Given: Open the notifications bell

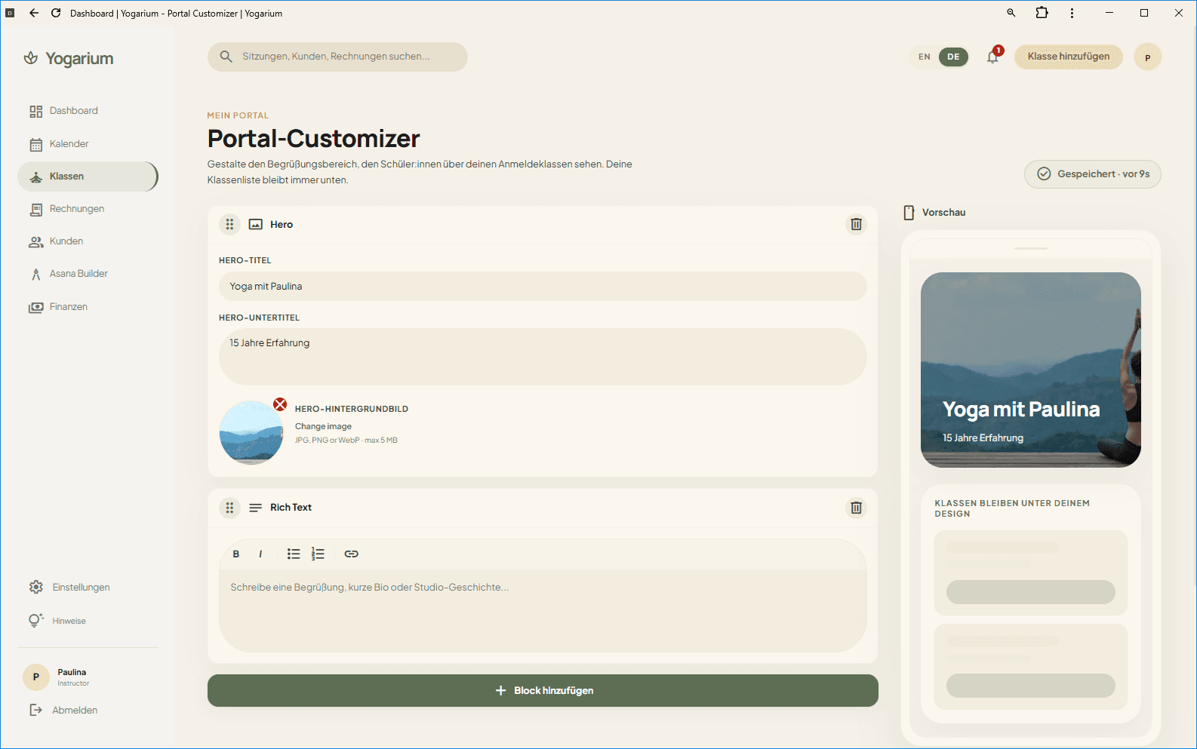Looking at the screenshot, I should (x=992, y=57).
